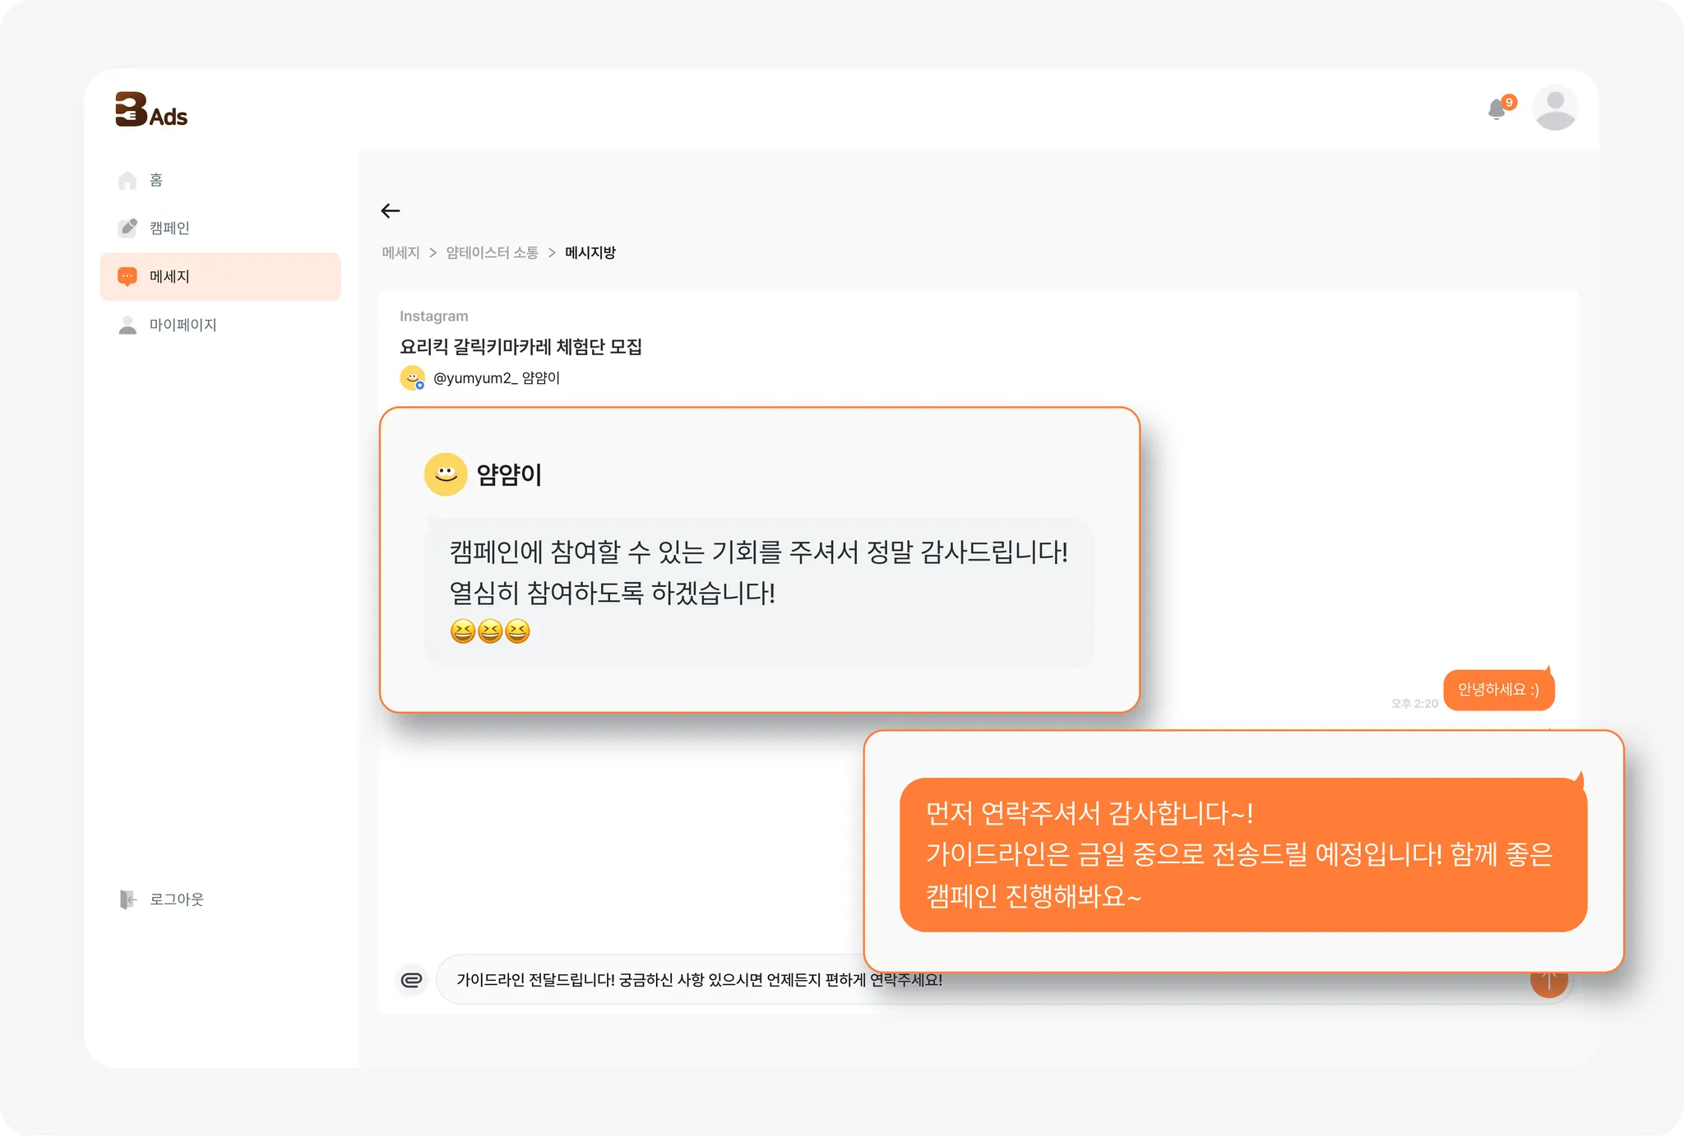Attach a file with paperclip icon
Viewport: 1684px width, 1137px height.
[x=411, y=979]
